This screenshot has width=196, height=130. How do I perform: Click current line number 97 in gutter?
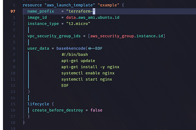13,11
